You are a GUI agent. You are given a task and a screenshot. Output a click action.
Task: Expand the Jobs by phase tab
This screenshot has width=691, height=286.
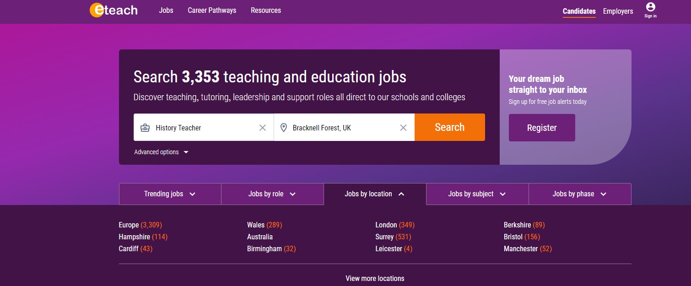click(580, 194)
